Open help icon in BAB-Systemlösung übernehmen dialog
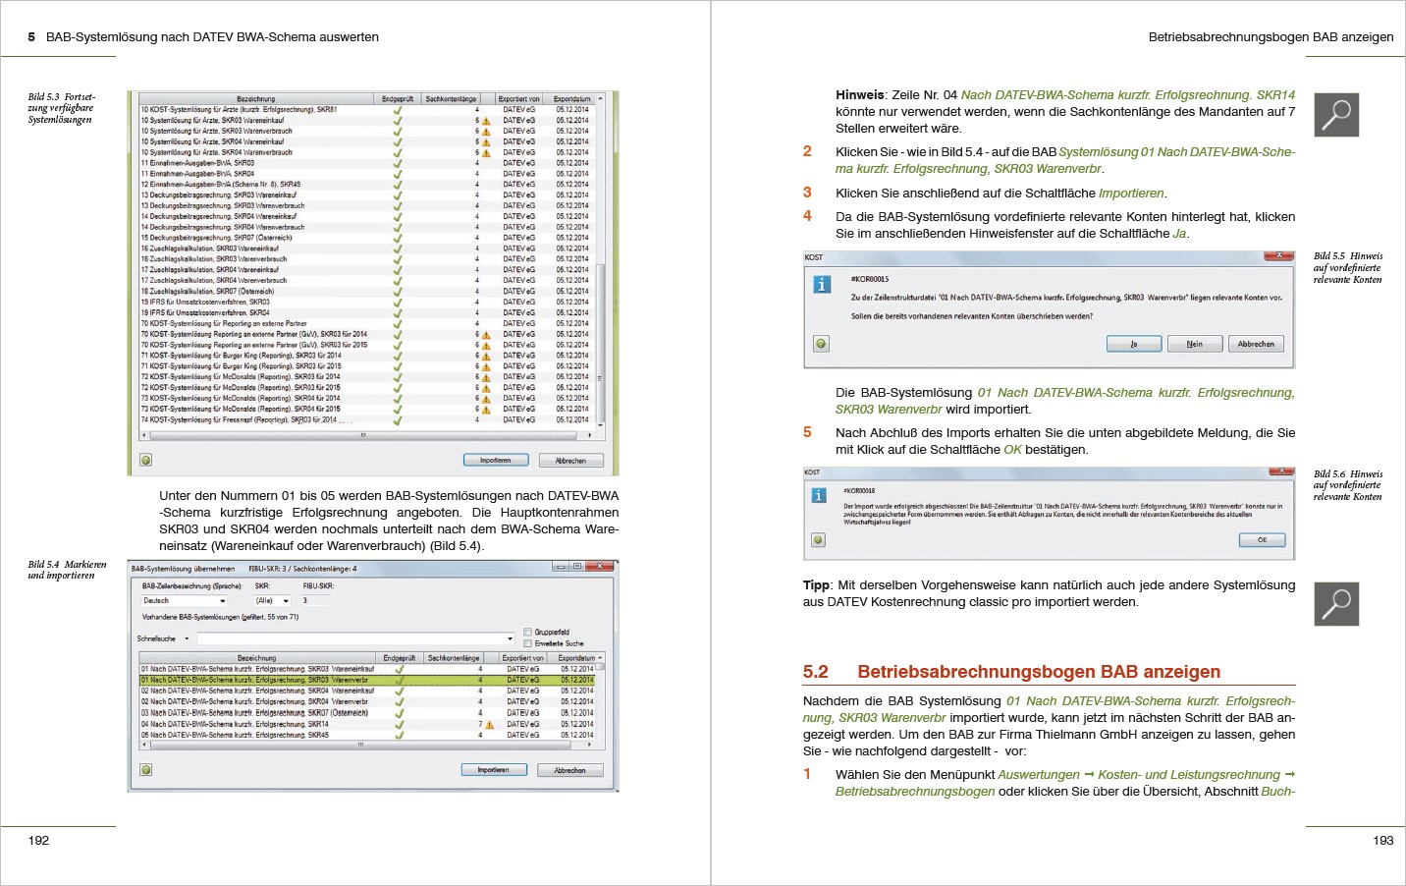Image resolution: width=1406 pixels, height=886 pixels. point(146,770)
